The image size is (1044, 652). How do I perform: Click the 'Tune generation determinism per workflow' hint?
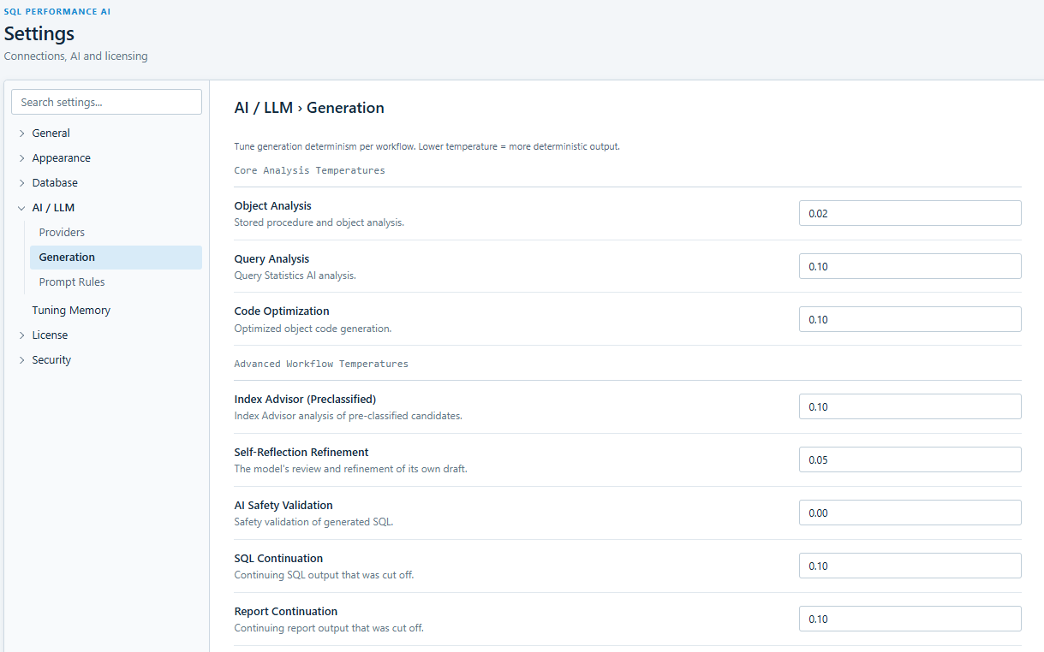(x=427, y=146)
